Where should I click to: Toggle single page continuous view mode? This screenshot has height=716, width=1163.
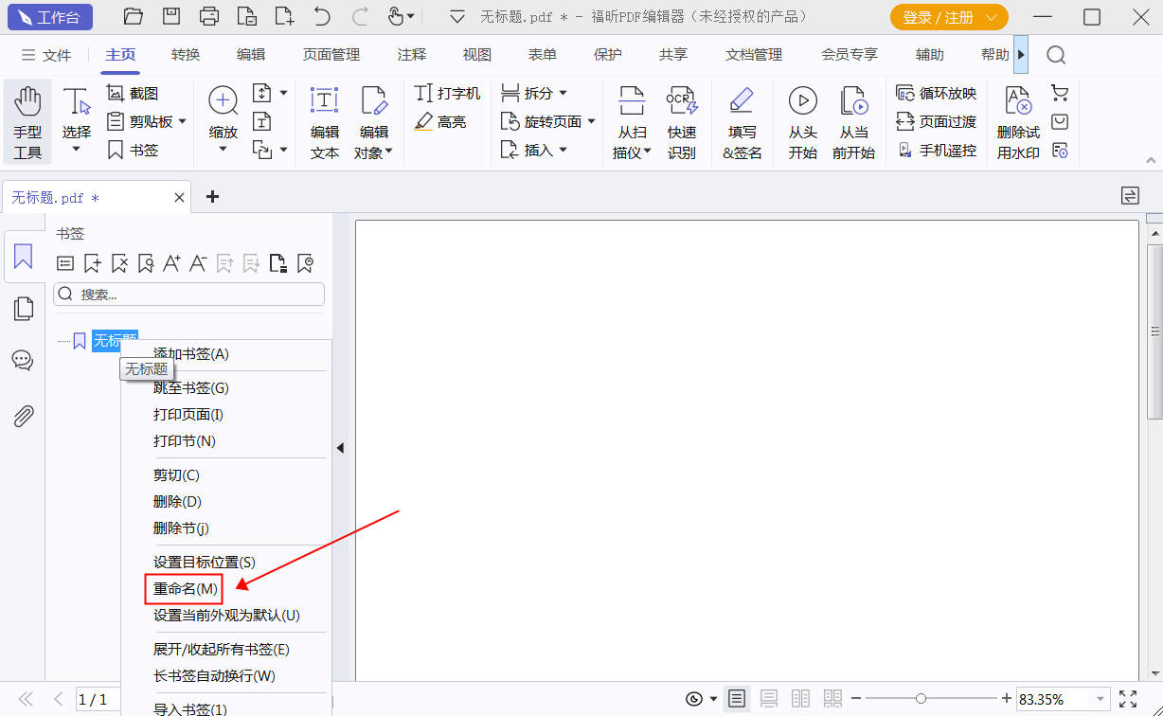pyautogui.click(x=769, y=699)
